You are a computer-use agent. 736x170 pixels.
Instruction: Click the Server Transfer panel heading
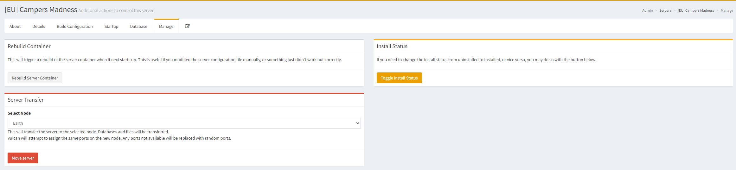click(x=26, y=100)
